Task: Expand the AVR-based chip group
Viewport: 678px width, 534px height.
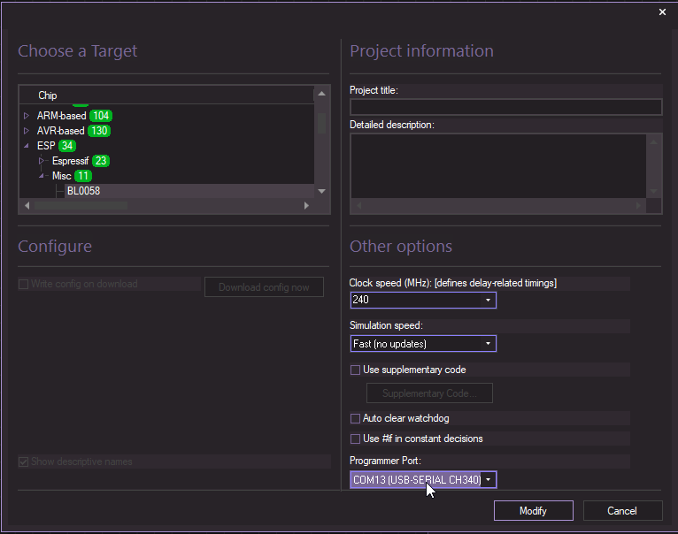Action: [27, 131]
